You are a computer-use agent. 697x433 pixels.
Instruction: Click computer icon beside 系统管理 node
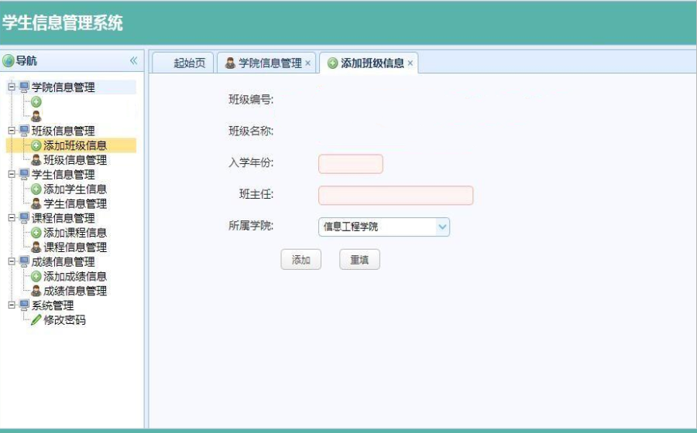click(x=25, y=305)
